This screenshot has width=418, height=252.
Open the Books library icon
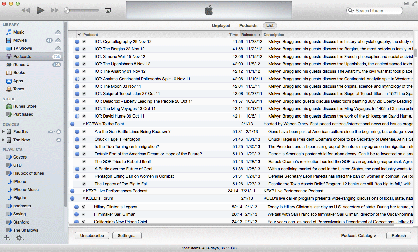pos(9,73)
